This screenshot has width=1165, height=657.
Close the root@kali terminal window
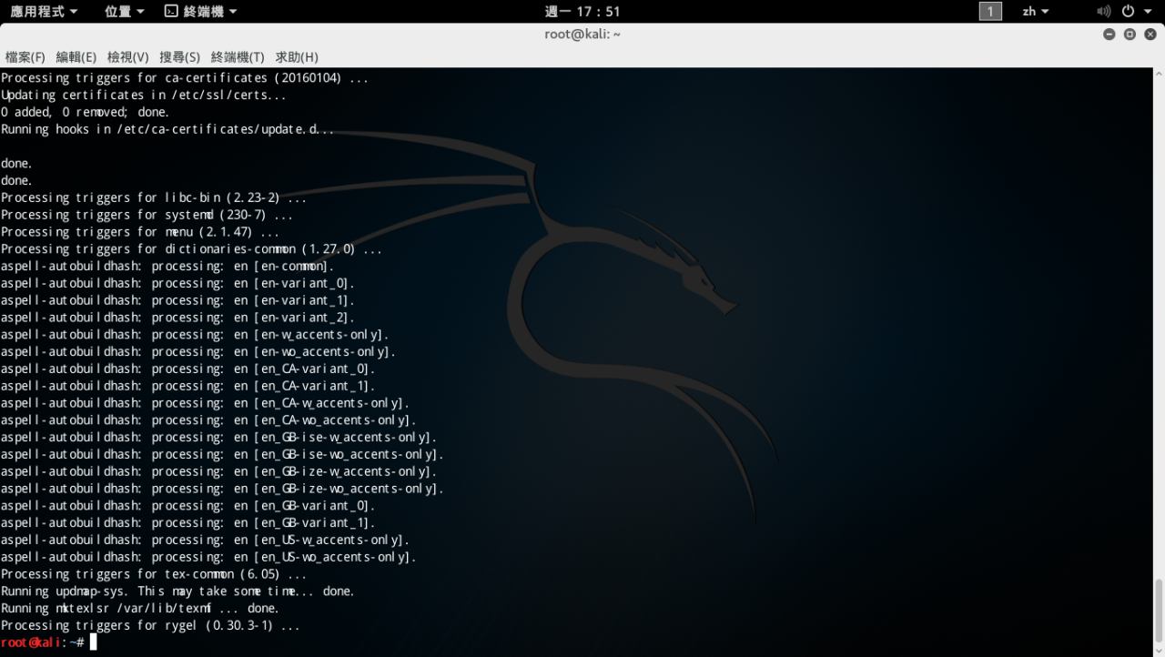coord(1150,35)
